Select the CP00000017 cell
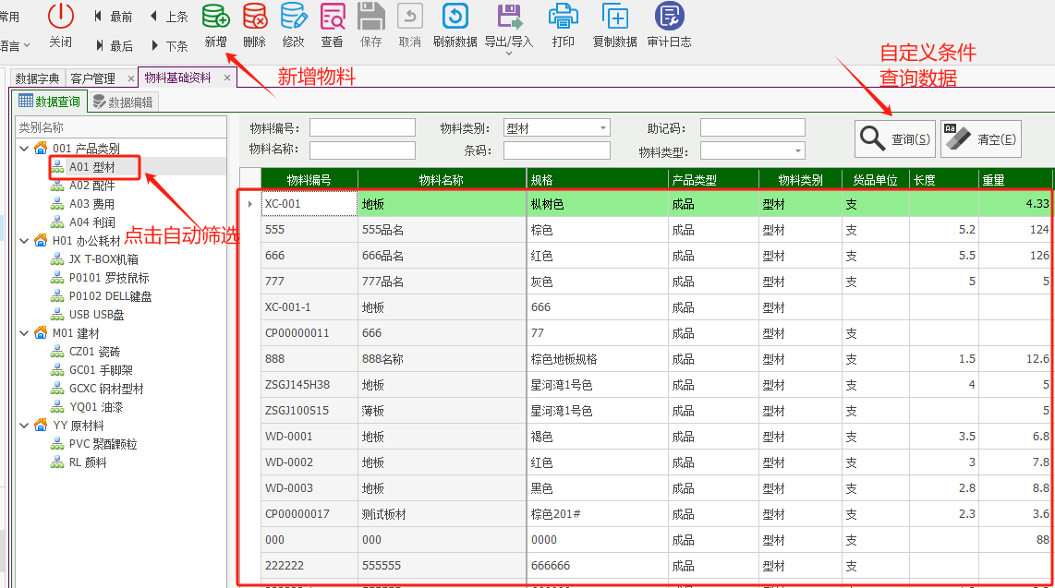This screenshot has height=588, width=1055. tap(309, 513)
